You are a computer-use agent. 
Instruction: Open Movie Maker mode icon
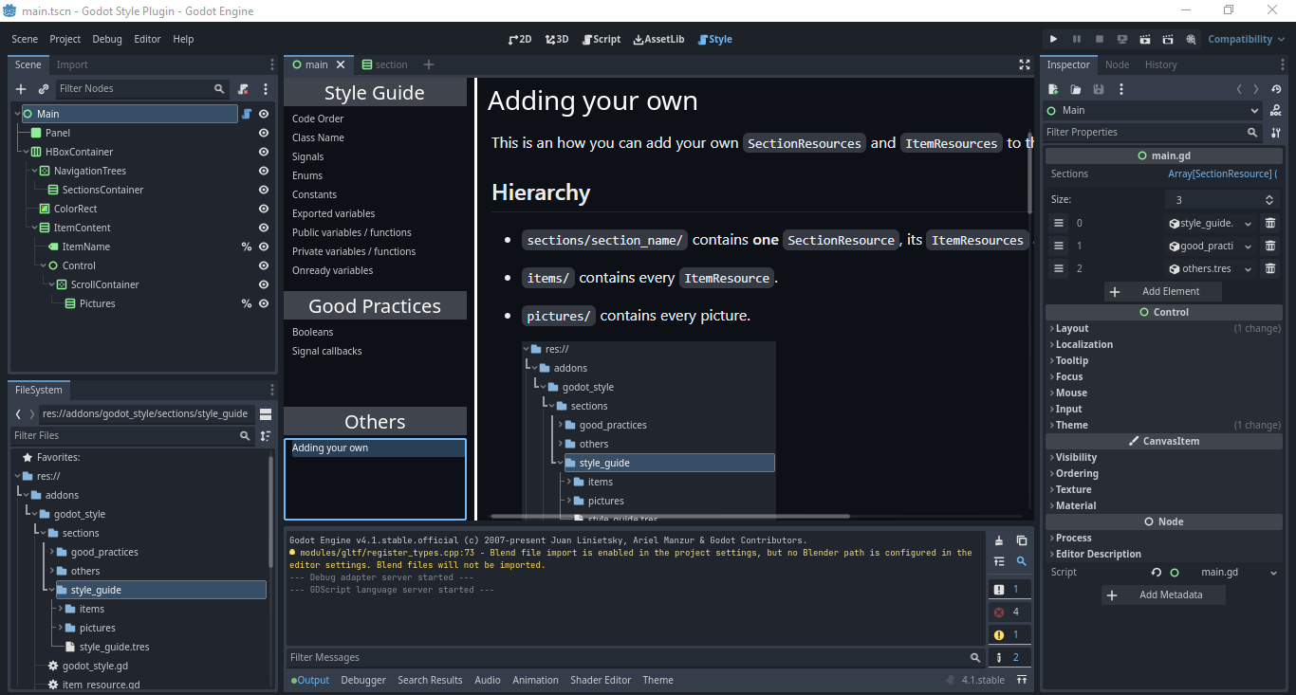[1191, 39]
